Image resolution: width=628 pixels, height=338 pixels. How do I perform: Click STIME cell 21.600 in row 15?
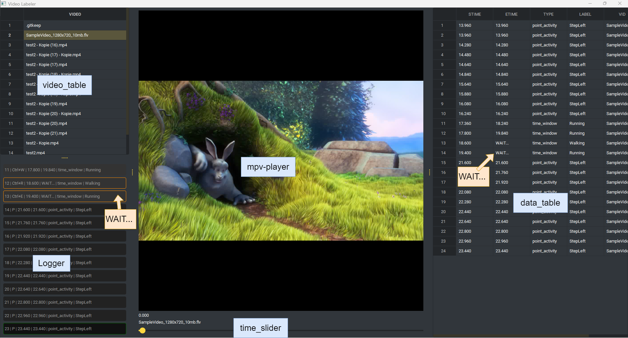pos(475,163)
